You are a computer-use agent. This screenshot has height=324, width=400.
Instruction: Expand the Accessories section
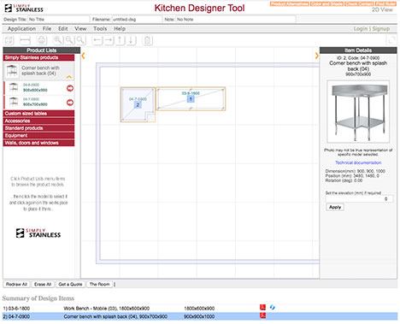tap(38, 121)
